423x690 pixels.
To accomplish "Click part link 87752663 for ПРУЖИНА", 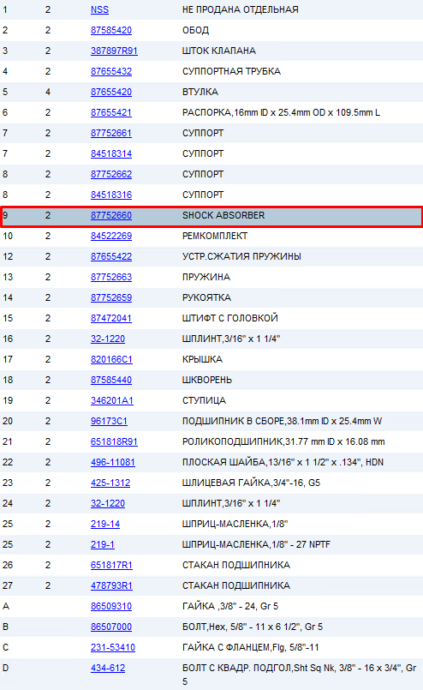I will 111,277.
